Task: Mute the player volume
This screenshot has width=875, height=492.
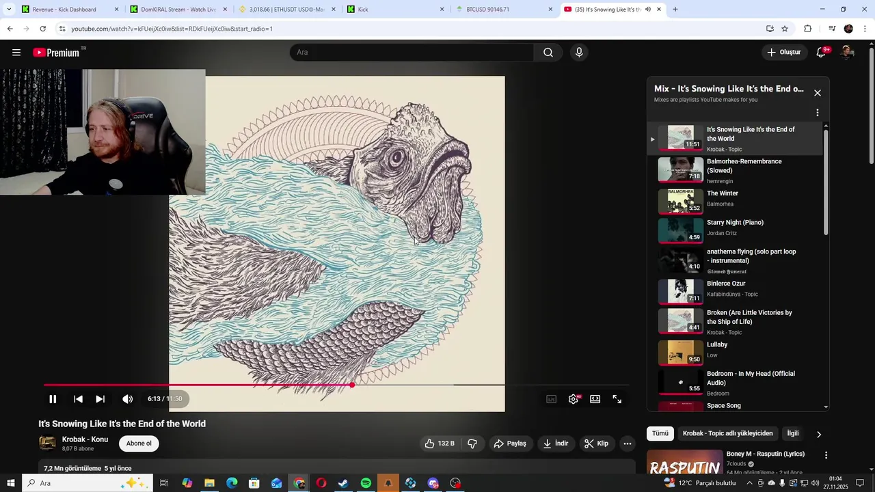Action: [x=127, y=399]
